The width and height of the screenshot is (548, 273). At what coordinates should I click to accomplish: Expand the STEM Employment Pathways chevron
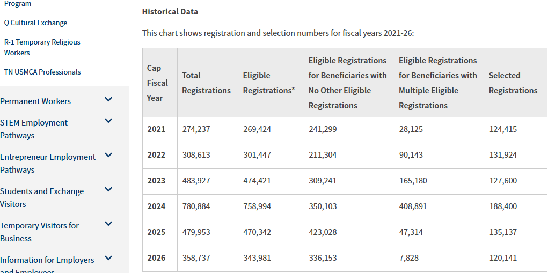(x=108, y=121)
